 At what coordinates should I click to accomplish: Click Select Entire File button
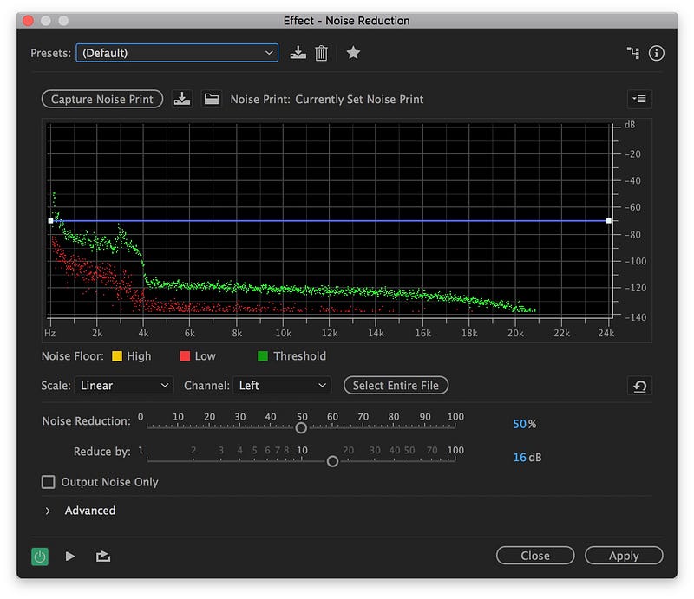(x=396, y=386)
